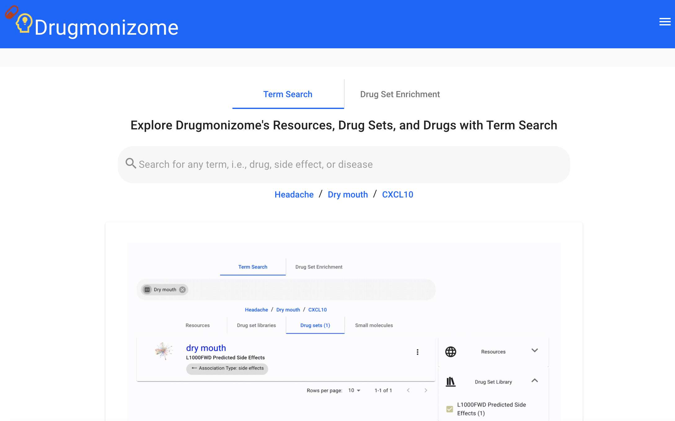
Task: Open the rows per page dropdown
Action: pos(354,390)
